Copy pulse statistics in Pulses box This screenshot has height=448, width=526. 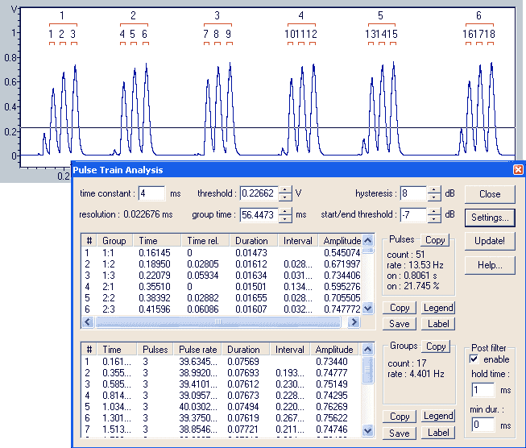coord(435,240)
